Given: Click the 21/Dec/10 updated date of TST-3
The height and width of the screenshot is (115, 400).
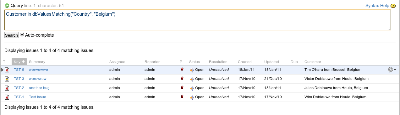Looking at the screenshot, I should [x=273, y=79].
